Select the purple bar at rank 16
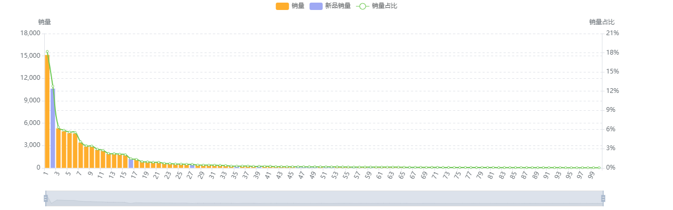673x210 pixels. pyautogui.click(x=131, y=163)
